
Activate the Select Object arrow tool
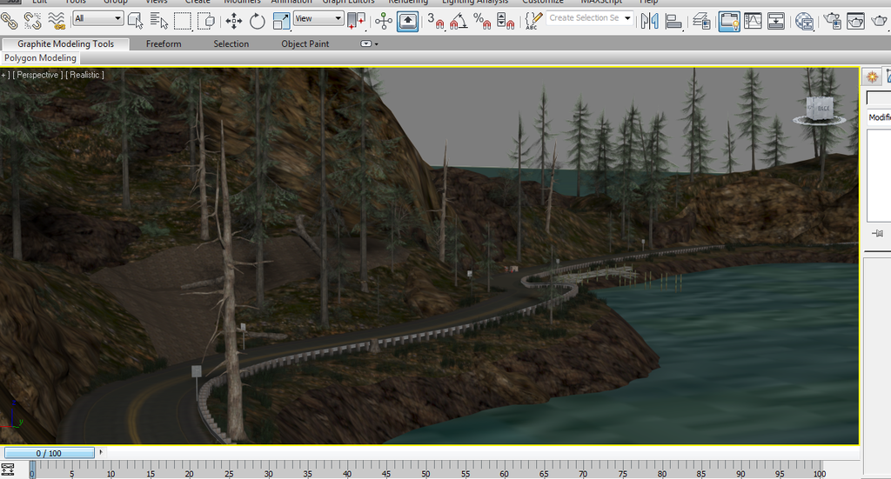[136, 19]
